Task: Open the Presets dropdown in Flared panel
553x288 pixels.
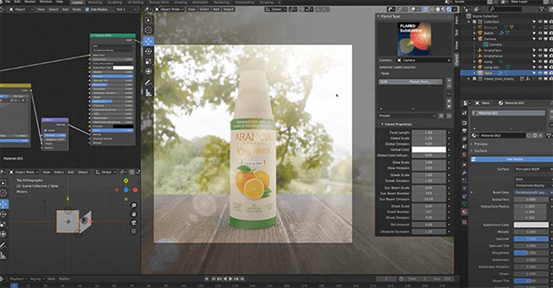Action: pos(407,115)
